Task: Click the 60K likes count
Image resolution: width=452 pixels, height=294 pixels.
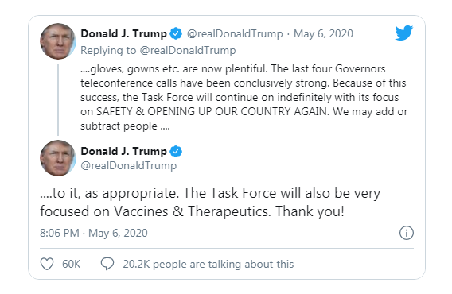Action: pos(71,264)
